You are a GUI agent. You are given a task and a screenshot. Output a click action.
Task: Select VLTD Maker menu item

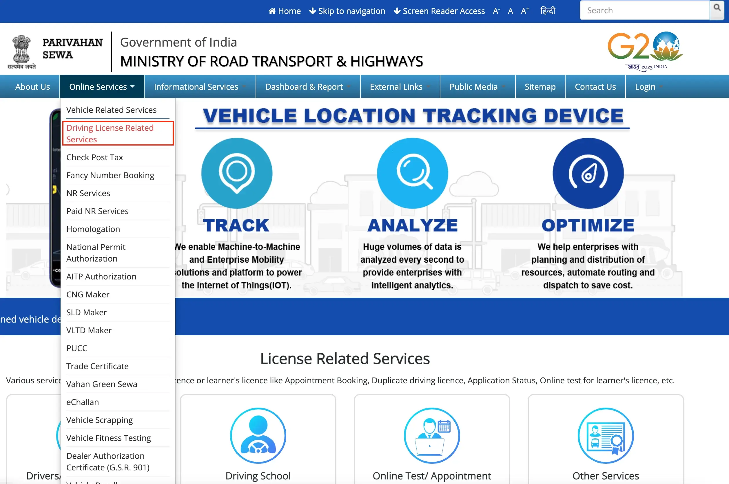click(x=118, y=330)
